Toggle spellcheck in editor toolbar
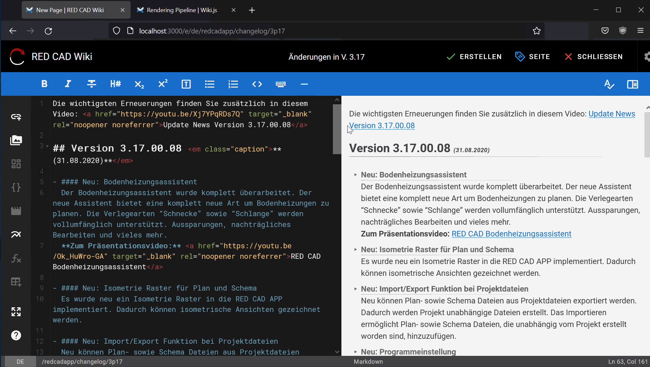This screenshot has height=367, width=650. point(609,84)
